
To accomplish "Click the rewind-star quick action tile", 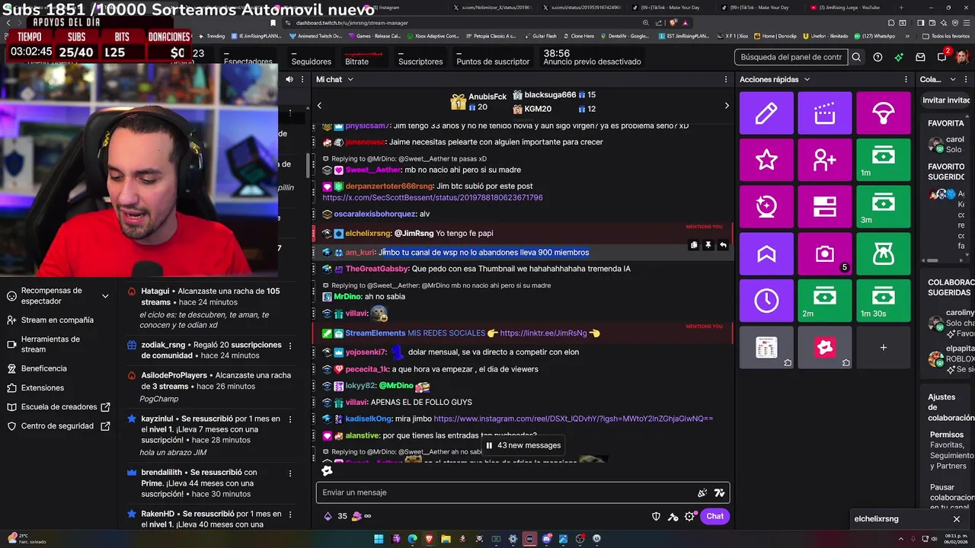I will click(766, 207).
